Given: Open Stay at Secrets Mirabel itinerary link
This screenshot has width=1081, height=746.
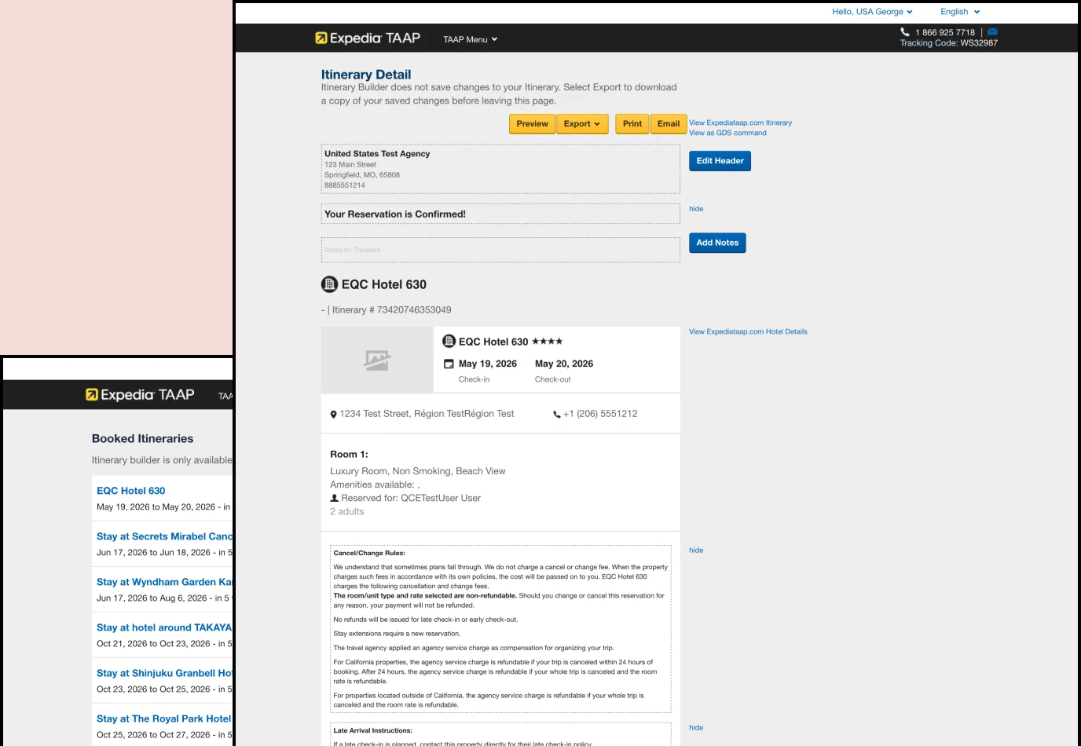Looking at the screenshot, I should coord(165,536).
